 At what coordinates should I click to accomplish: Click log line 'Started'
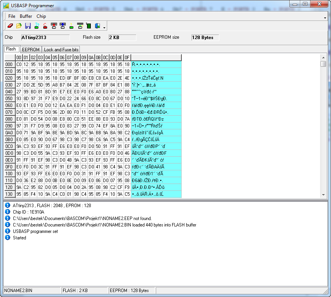pyautogui.click(x=19, y=238)
